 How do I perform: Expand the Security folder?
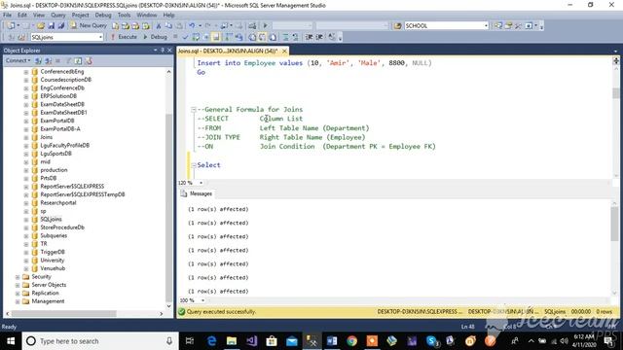tap(18, 277)
